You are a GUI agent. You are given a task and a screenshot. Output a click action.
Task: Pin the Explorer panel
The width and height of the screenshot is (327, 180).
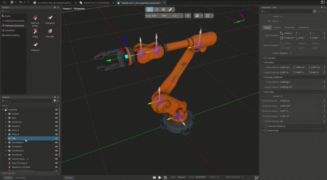pyautogui.click(x=55, y=97)
